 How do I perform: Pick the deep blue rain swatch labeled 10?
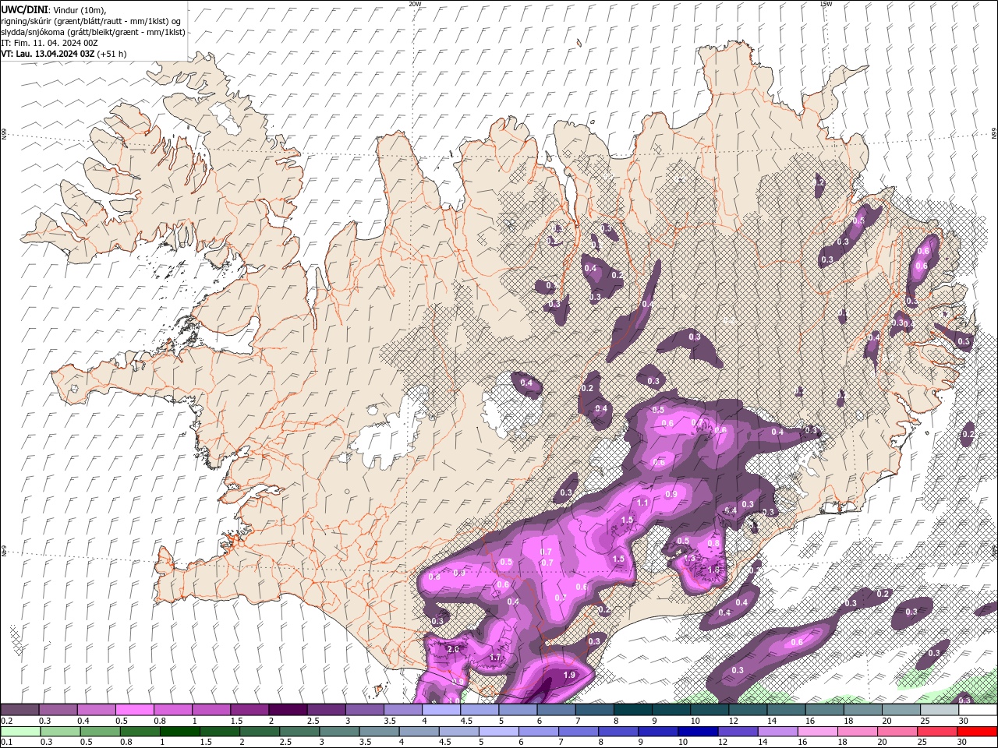click(697, 732)
